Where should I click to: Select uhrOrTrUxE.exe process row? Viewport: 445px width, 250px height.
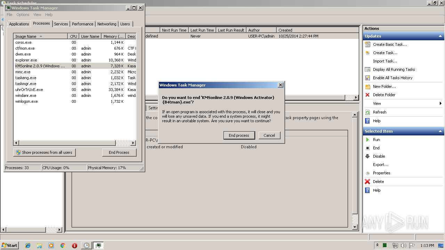coord(75,90)
